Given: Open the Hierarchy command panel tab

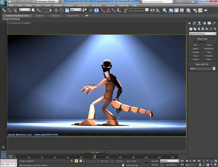Looking at the screenshot, I should [199, 23].
